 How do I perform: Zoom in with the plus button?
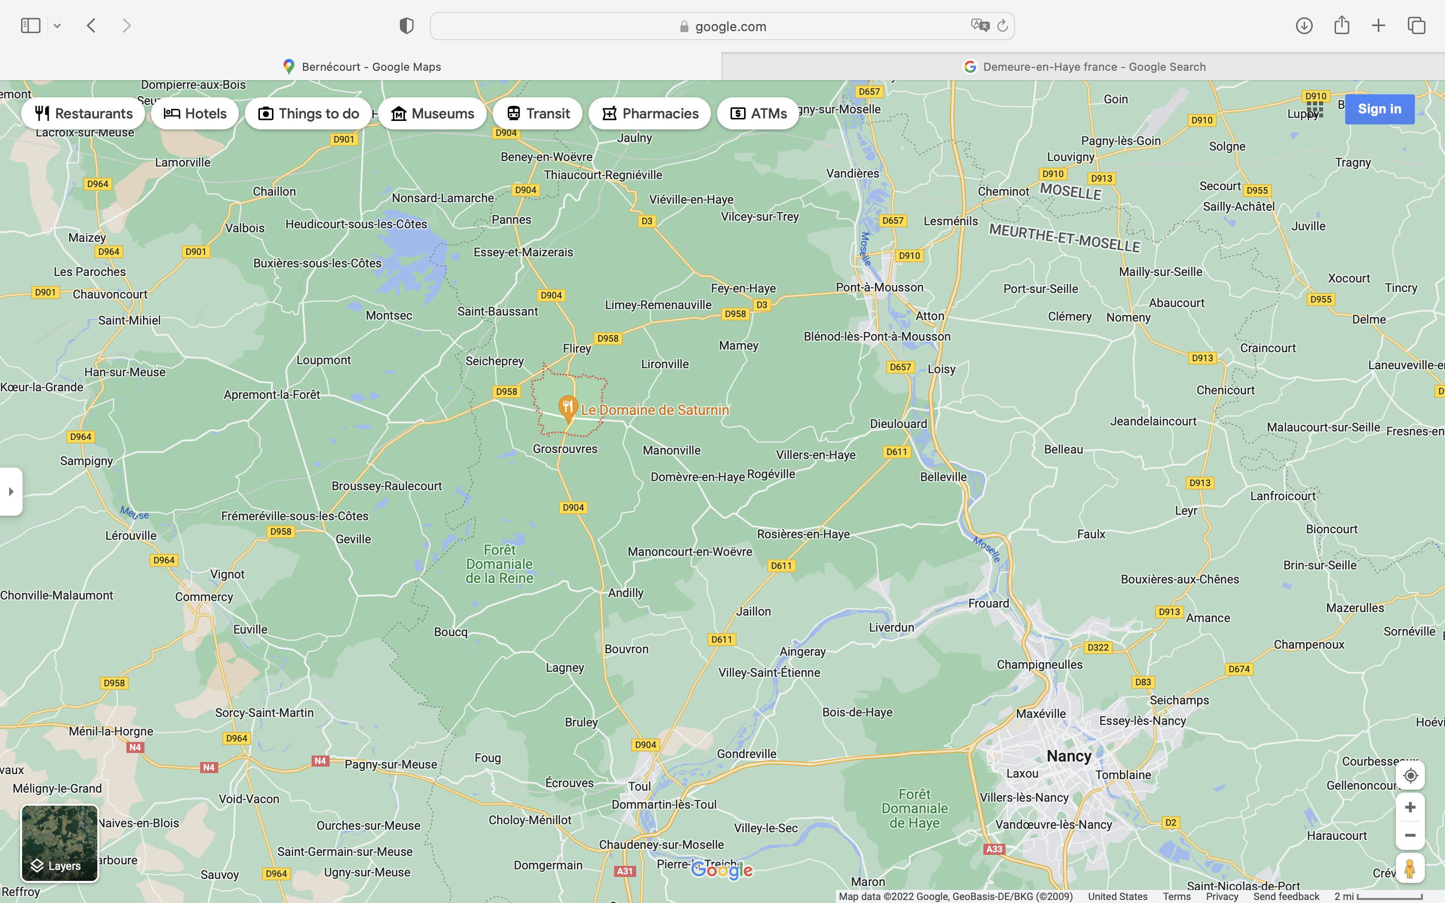tap(1410, 808)
